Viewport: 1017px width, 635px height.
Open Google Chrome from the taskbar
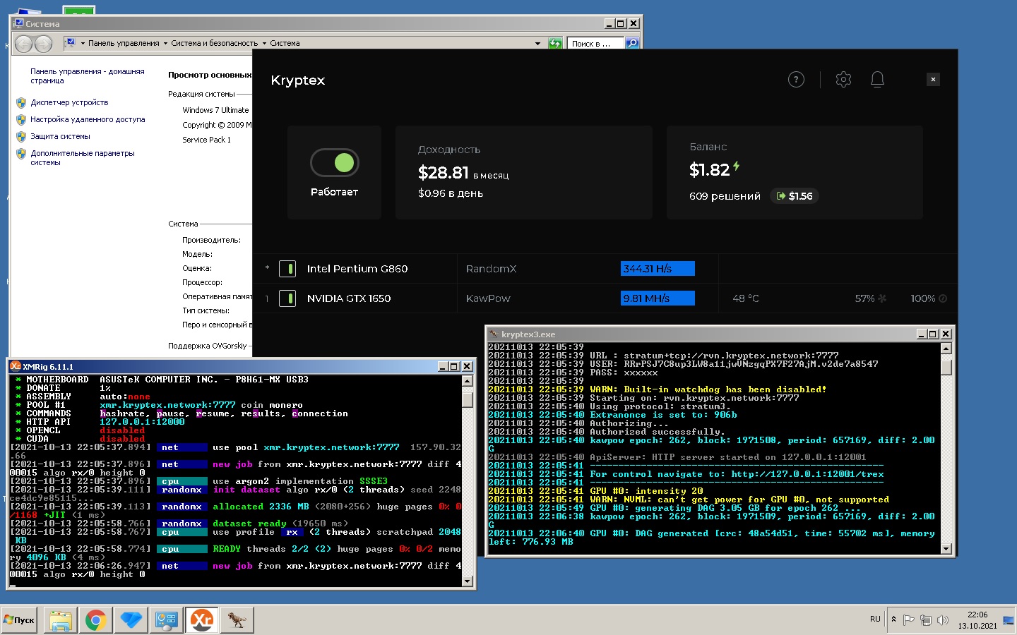(96, 620)
